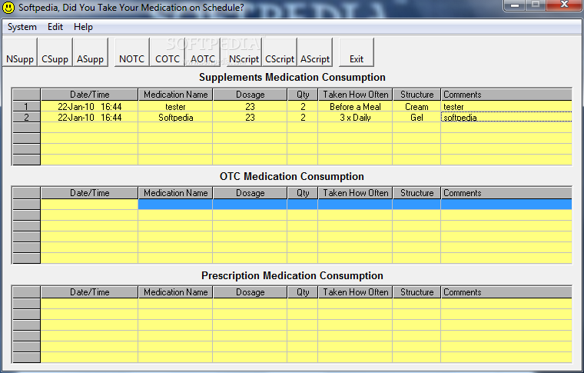Click the 'Before a Meal' cell
The width and height of the screenshot is (584, 373).
(x=355, y=107)
